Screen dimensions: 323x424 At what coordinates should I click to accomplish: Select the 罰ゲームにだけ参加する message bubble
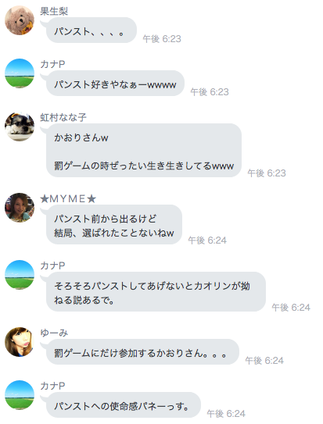[x=142, y=351]
